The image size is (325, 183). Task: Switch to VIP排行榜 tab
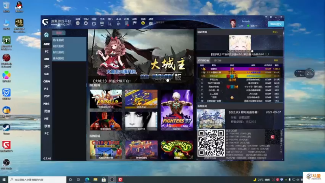point(204,61)
